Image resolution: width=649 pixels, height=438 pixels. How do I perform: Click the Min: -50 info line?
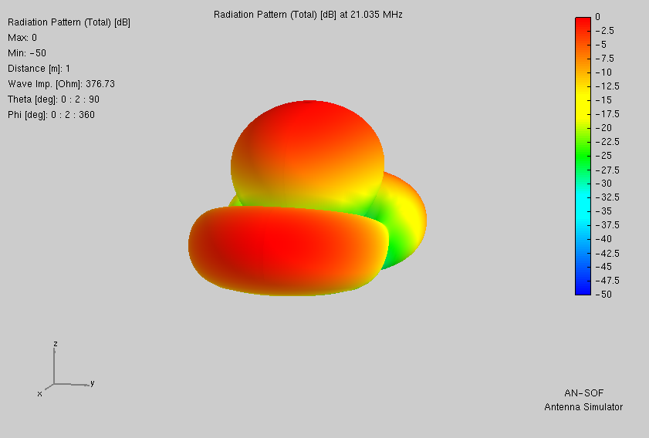[x=27, y=53]
